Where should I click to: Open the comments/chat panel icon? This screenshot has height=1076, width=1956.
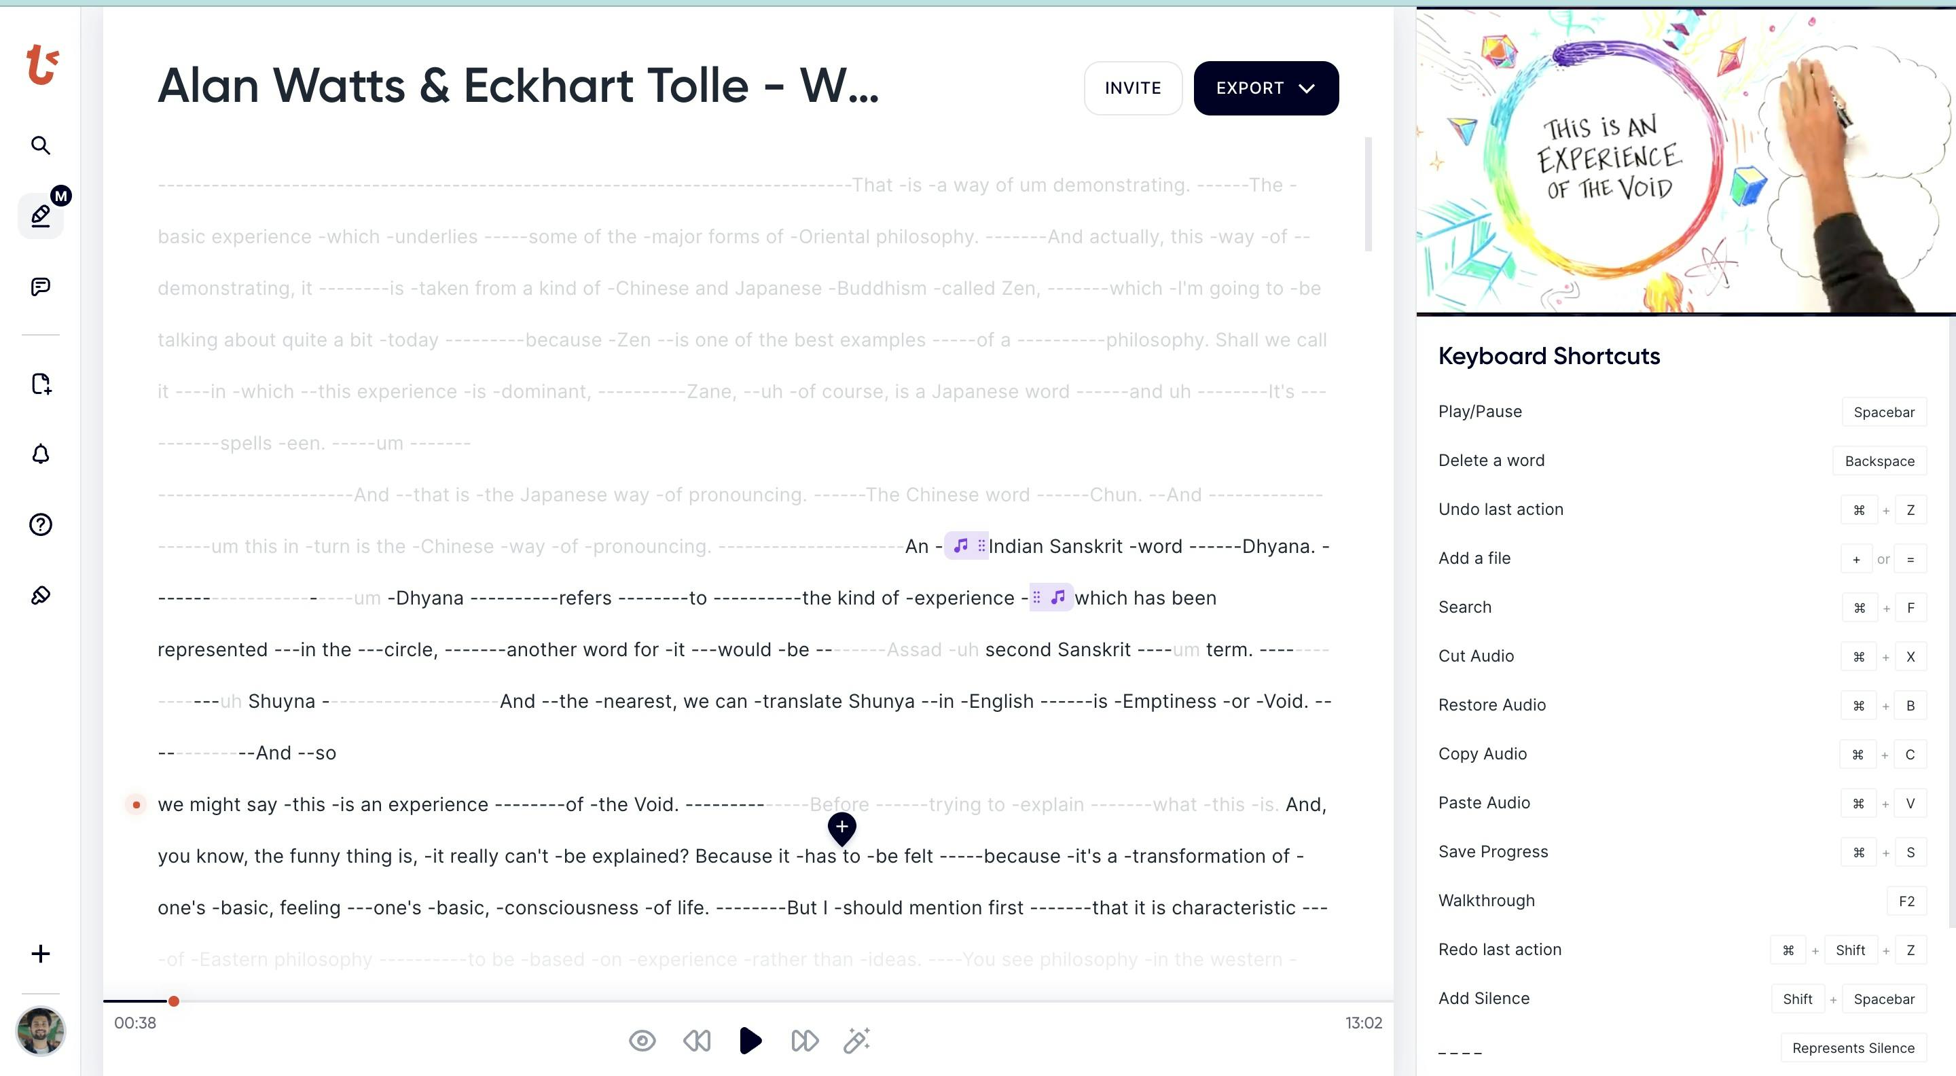pyautogui.click(x=39, y=287)
